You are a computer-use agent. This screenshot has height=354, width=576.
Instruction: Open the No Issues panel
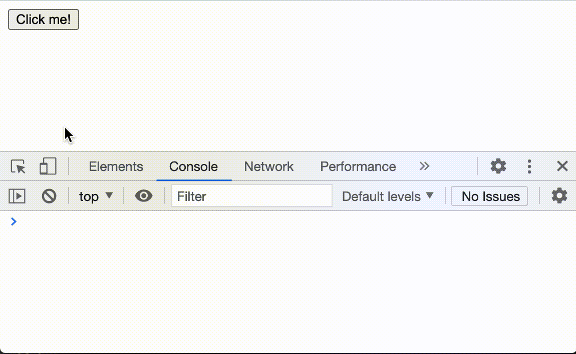[x=489, y=196]
